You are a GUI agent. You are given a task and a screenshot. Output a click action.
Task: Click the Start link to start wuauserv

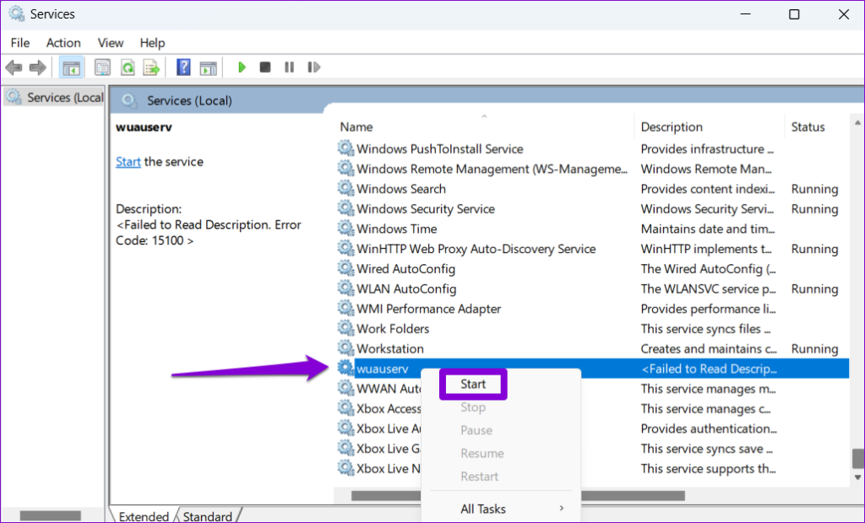click(128, 161)
